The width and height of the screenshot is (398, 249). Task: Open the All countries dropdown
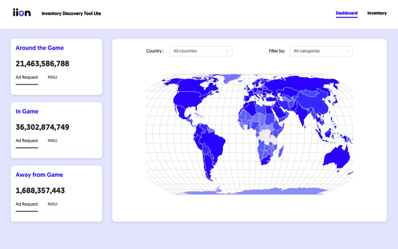201,51
